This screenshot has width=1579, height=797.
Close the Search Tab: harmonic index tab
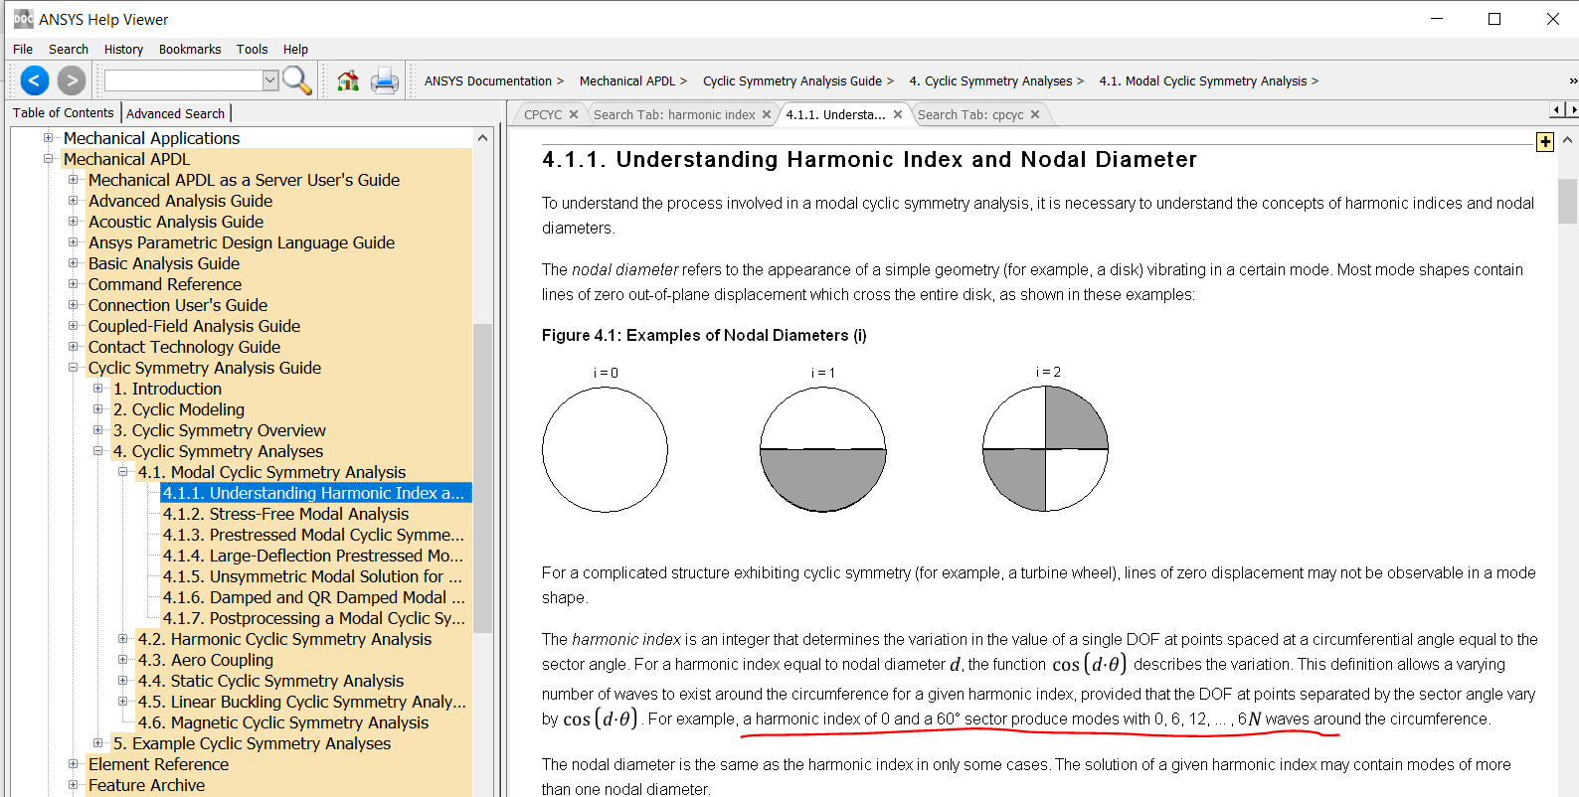tap(767, 115)
